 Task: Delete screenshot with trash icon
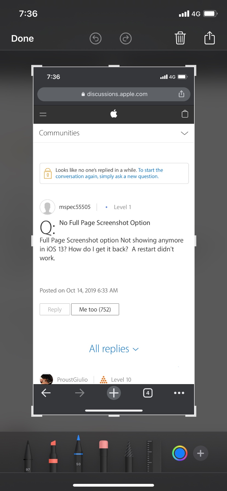[180, 38]
